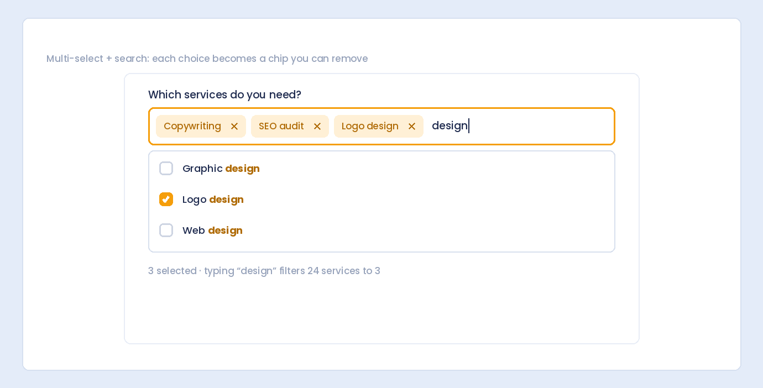The width and height of the screenshot is (763, 388).
Task: Click the "3 selected" status text
Action: pos(173,271)
